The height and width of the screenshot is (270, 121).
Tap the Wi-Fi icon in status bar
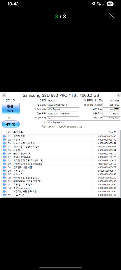pos(99,4)
